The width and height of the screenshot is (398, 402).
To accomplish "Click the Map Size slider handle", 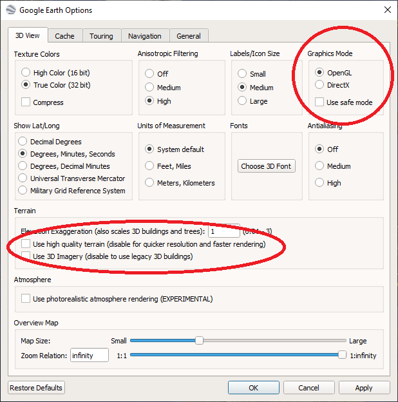I will pos(199,340).
